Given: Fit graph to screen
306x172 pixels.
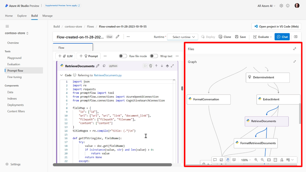Looking at the screenshot, I should tap(269, 160).
